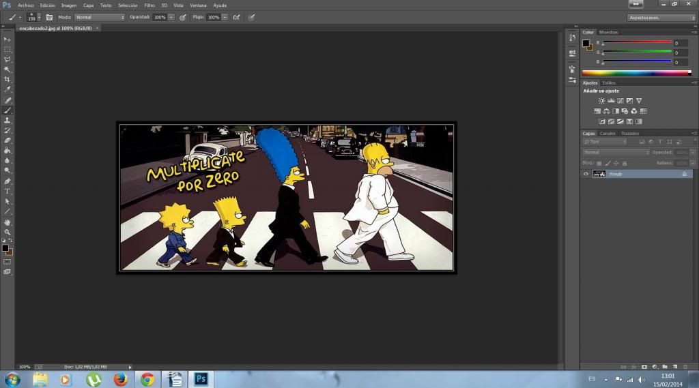Select the Move tool
The width and height of the screenshot is (699, 388).
[8, 40]
